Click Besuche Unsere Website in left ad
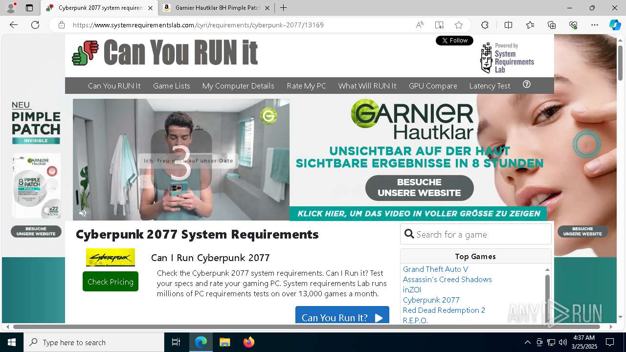This screenshot has height=352, width=626. [36, 231]
